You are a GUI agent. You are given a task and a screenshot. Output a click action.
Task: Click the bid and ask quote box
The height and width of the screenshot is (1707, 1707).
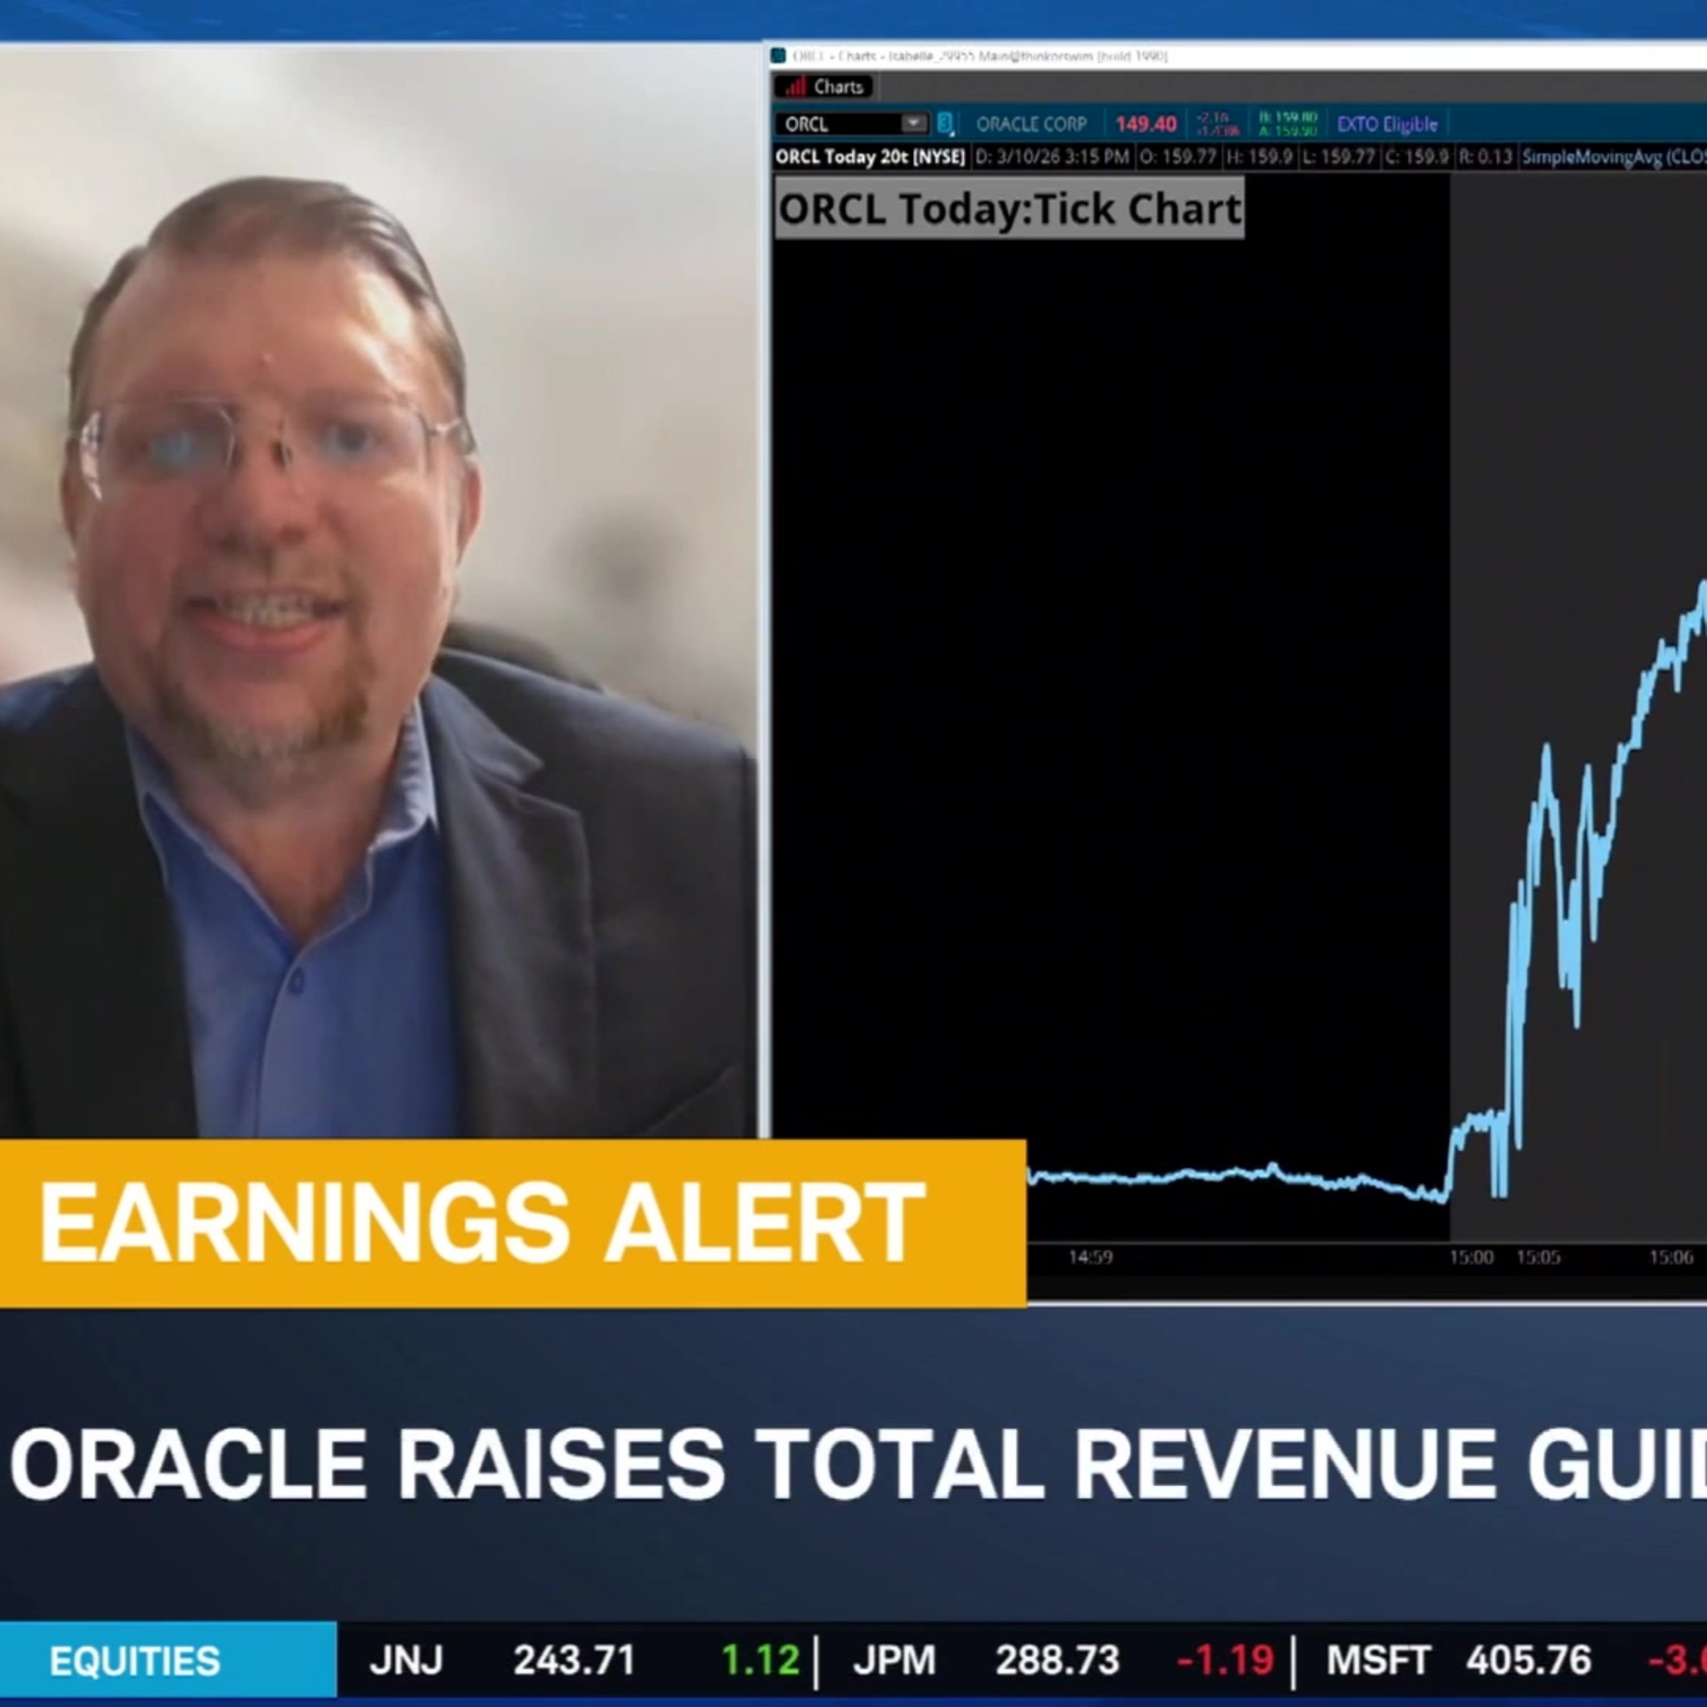tap(1287, 123)
